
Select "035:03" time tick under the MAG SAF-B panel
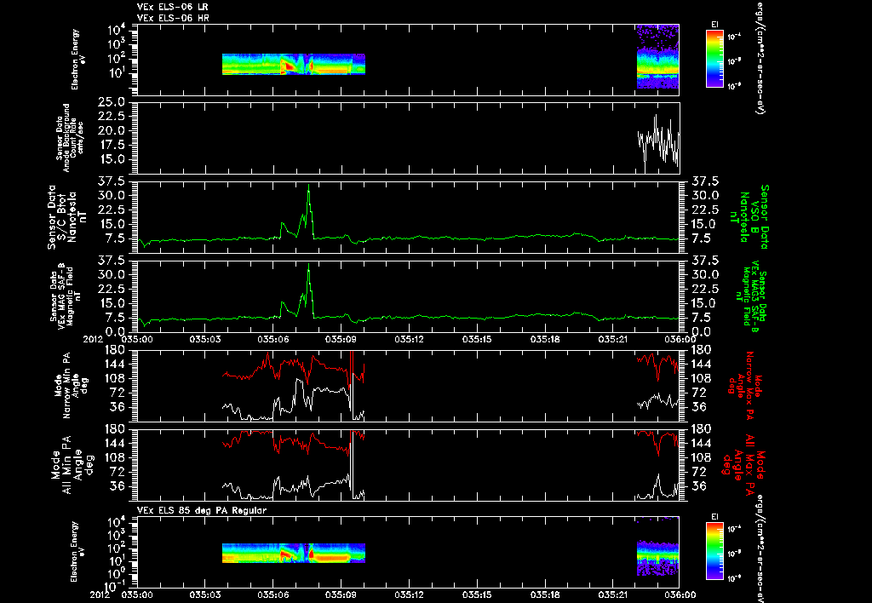(204, 339)
